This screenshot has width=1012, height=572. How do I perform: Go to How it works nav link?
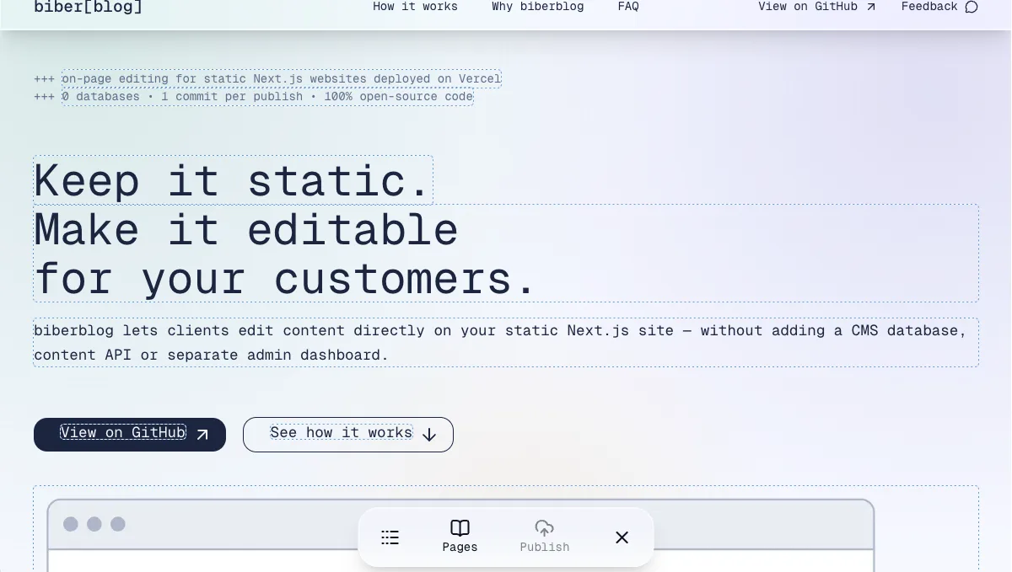(x=415, y=7)
